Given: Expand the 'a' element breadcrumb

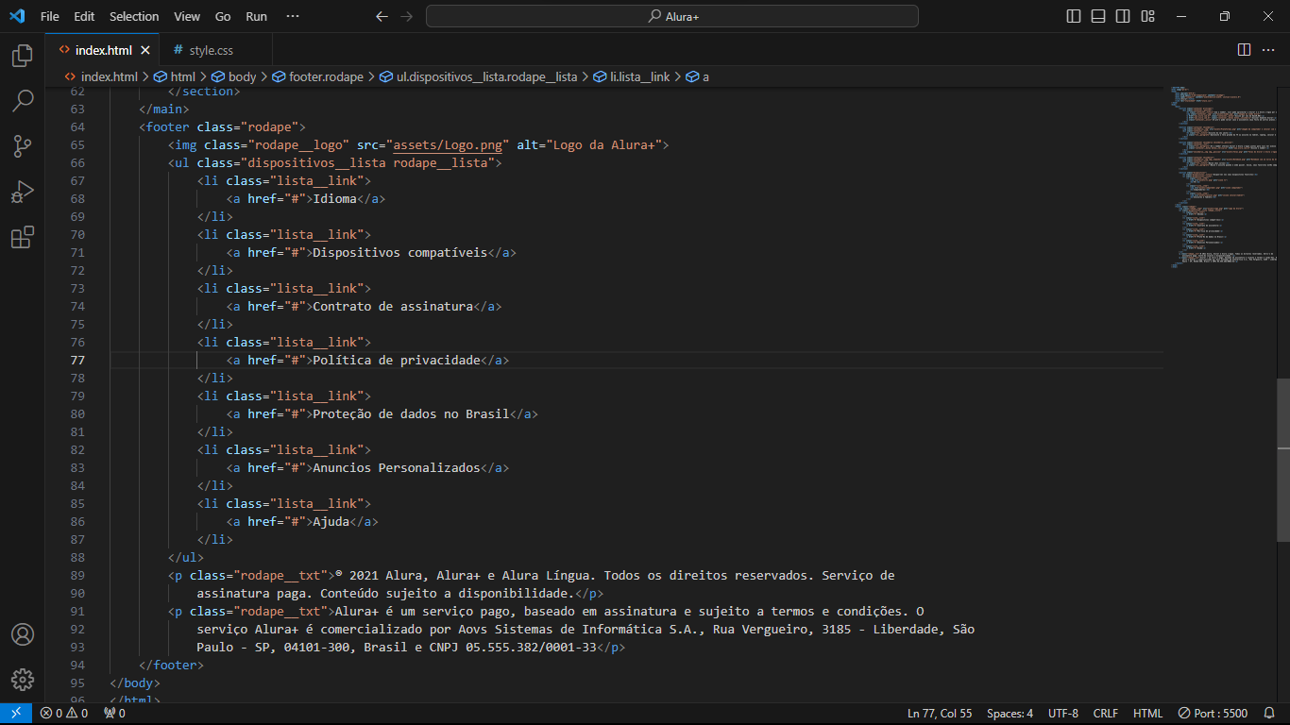Looking at the screenshot, I should click(698, 76).
